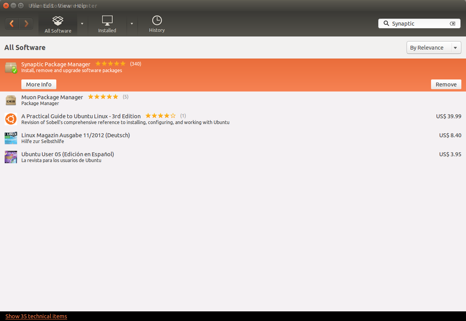466x321 pixels.
Task: Open the All Software view
Action: [x=58, y=24]
